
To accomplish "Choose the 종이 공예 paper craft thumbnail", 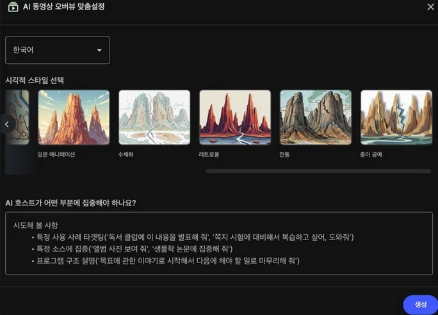I will tap(396, 117).
